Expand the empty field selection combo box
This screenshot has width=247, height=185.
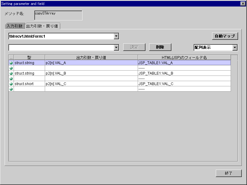pyautogui.click(x=116, y=47)
